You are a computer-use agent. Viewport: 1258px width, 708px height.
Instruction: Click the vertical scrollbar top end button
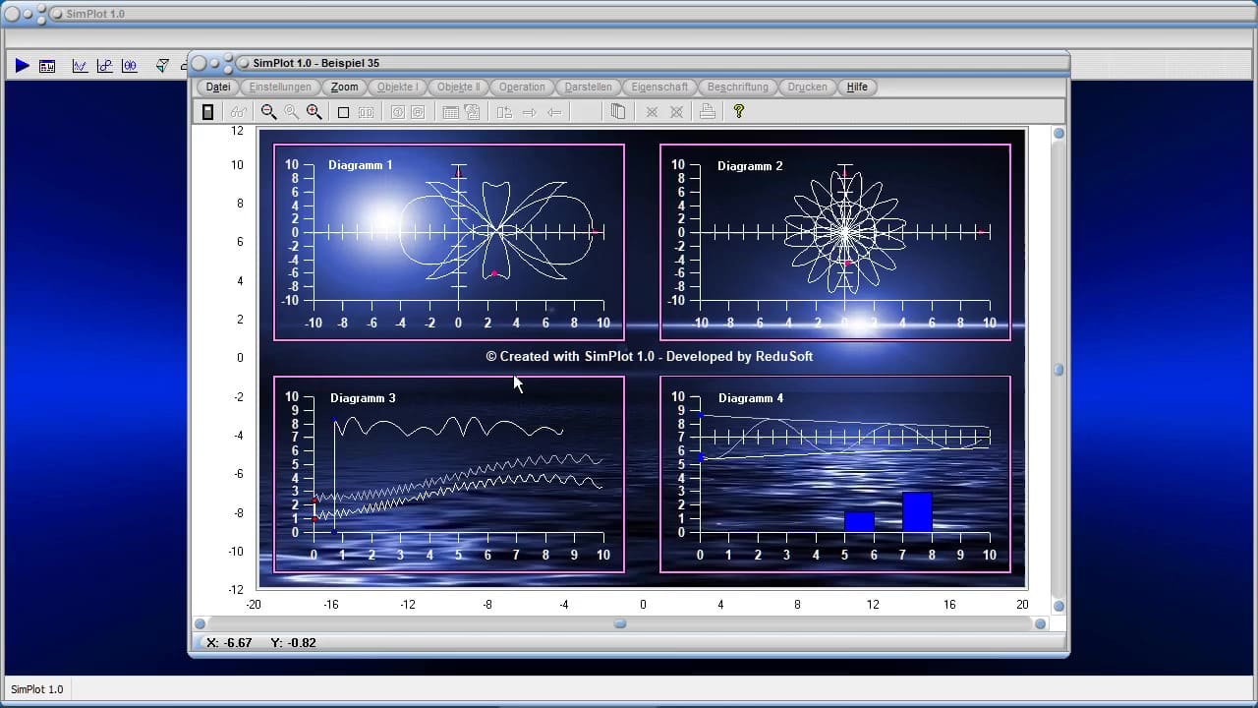(1058, 134)
